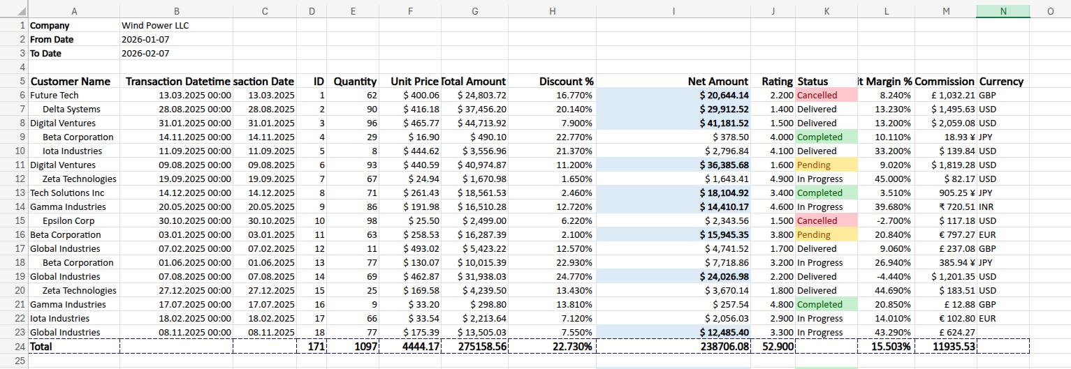Image resolution: width=1071 pixels, height=369 pixels.
Task: Click the row 5 header
Action: point(14,82)
